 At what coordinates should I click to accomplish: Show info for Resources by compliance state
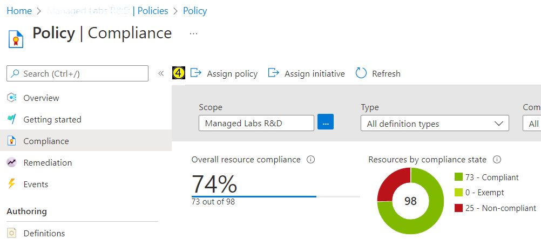(497, 160)
